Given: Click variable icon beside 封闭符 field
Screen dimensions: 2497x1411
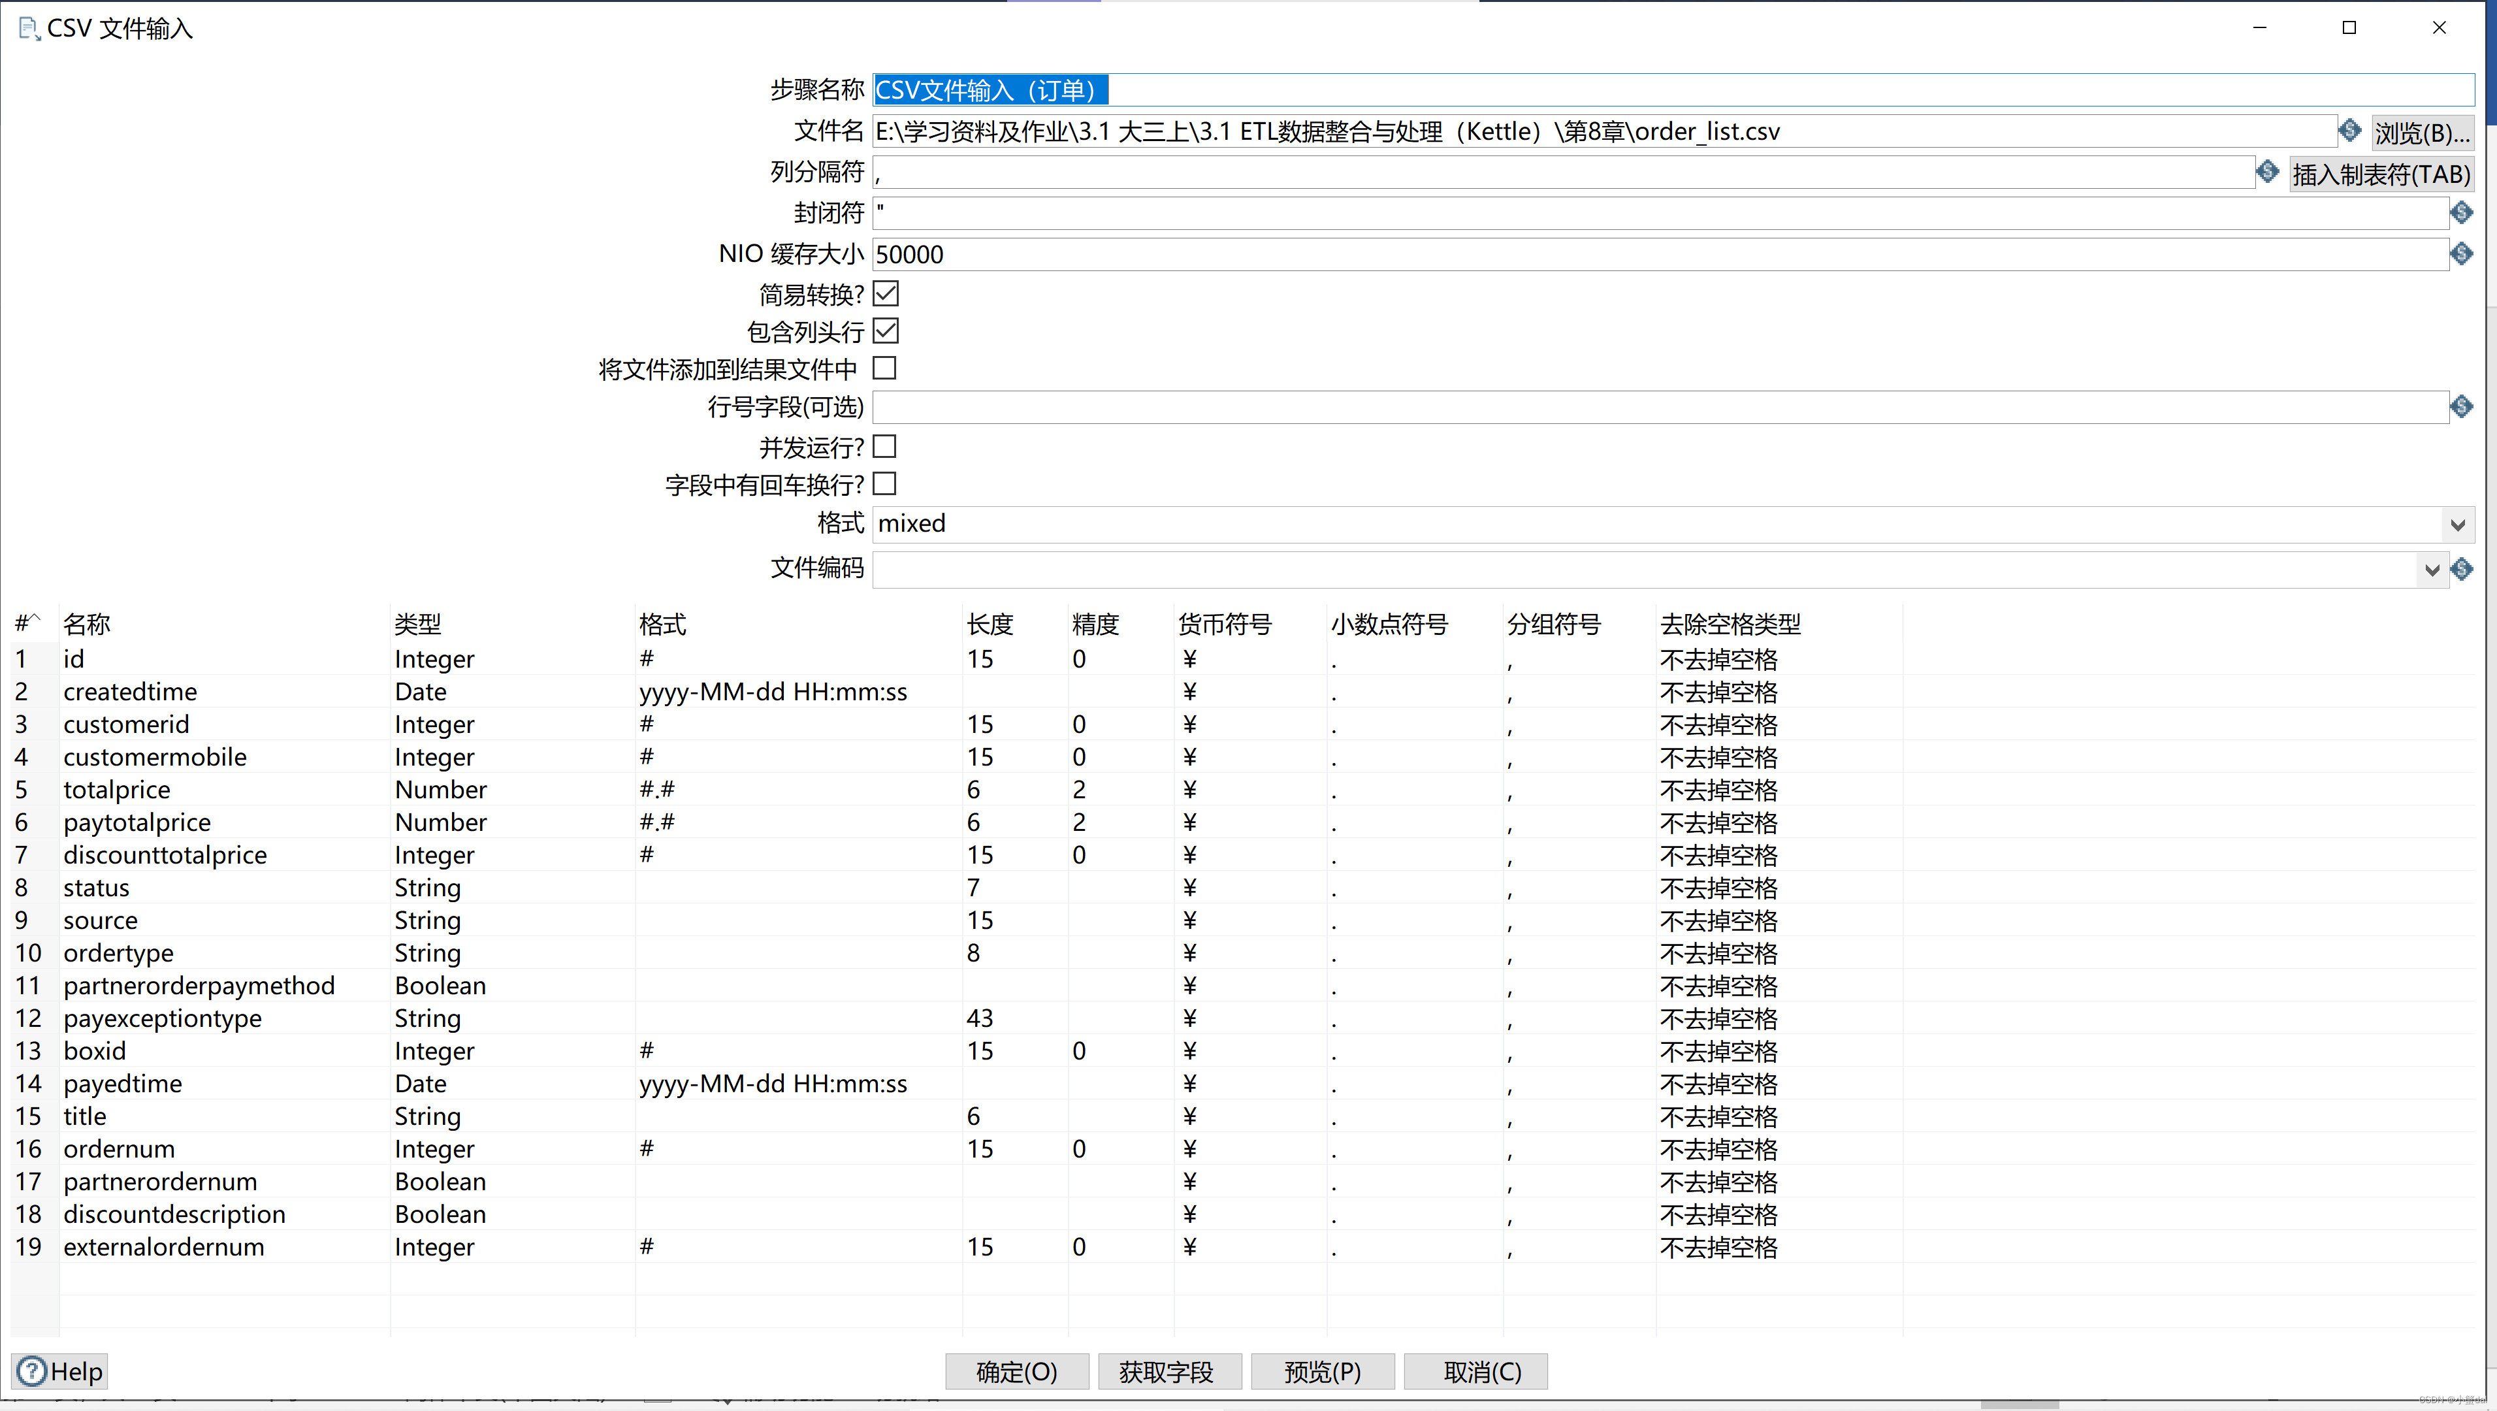Looking at the screenshot, I should 2461,212.
